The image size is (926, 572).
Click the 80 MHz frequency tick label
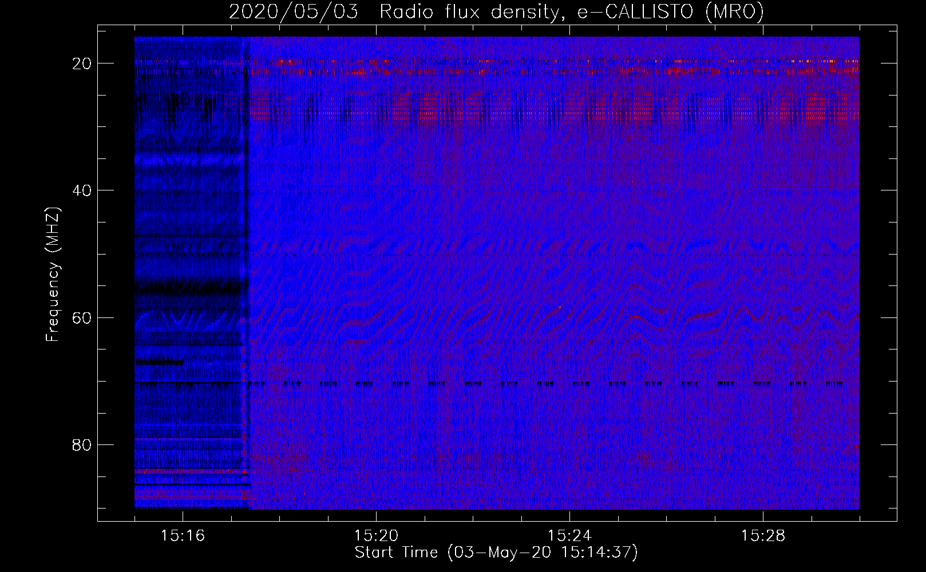click(x=82, y=444)
